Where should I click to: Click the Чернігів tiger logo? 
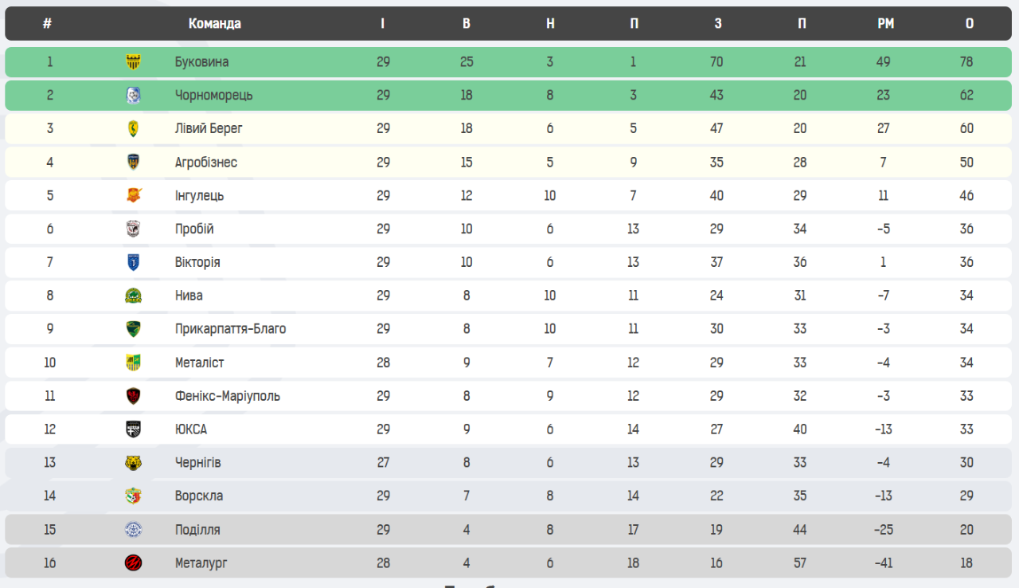(133, 463)
